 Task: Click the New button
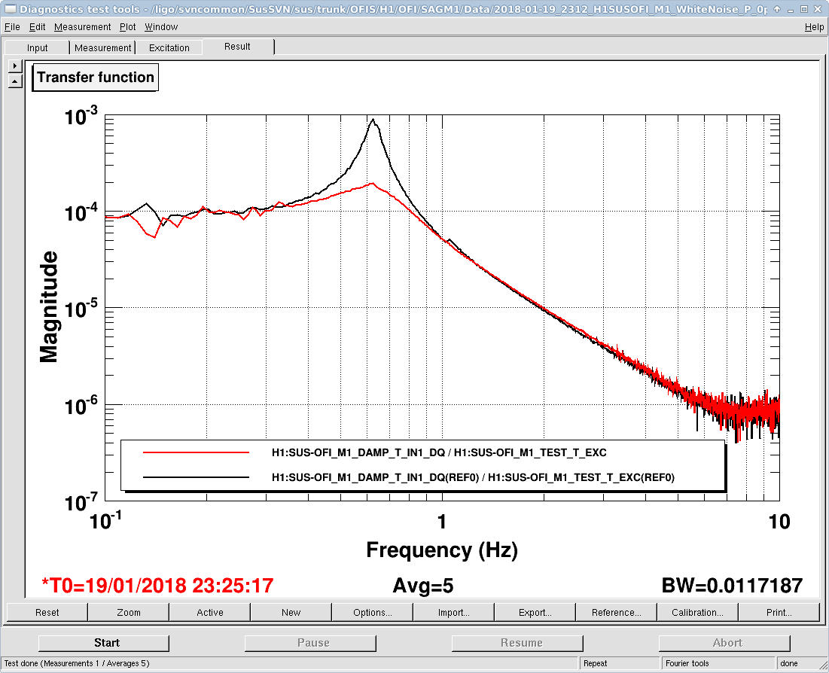click(291, 612)
